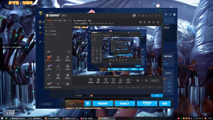213x120 pixels.
Task: Click the layout grid icon beside the bell
Action: click(149, 22)
